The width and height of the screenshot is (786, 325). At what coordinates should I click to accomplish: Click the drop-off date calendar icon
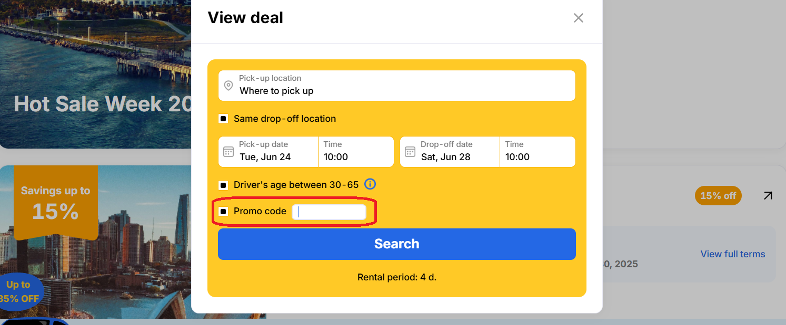tap(410, 152)
